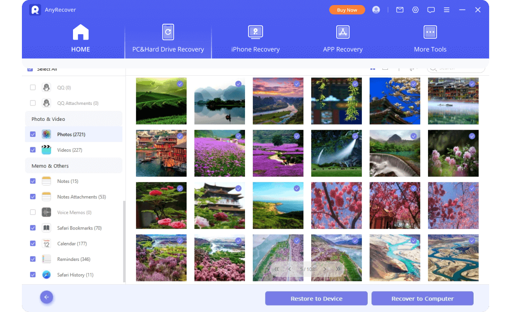The image size is (511, 312).
Task: Click the mail envelope icon in title bar
Action: click(x=400, y=10)
